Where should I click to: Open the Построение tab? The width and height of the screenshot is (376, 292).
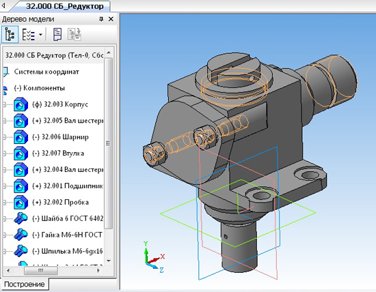pyautogui.click(x=24, y=284)
